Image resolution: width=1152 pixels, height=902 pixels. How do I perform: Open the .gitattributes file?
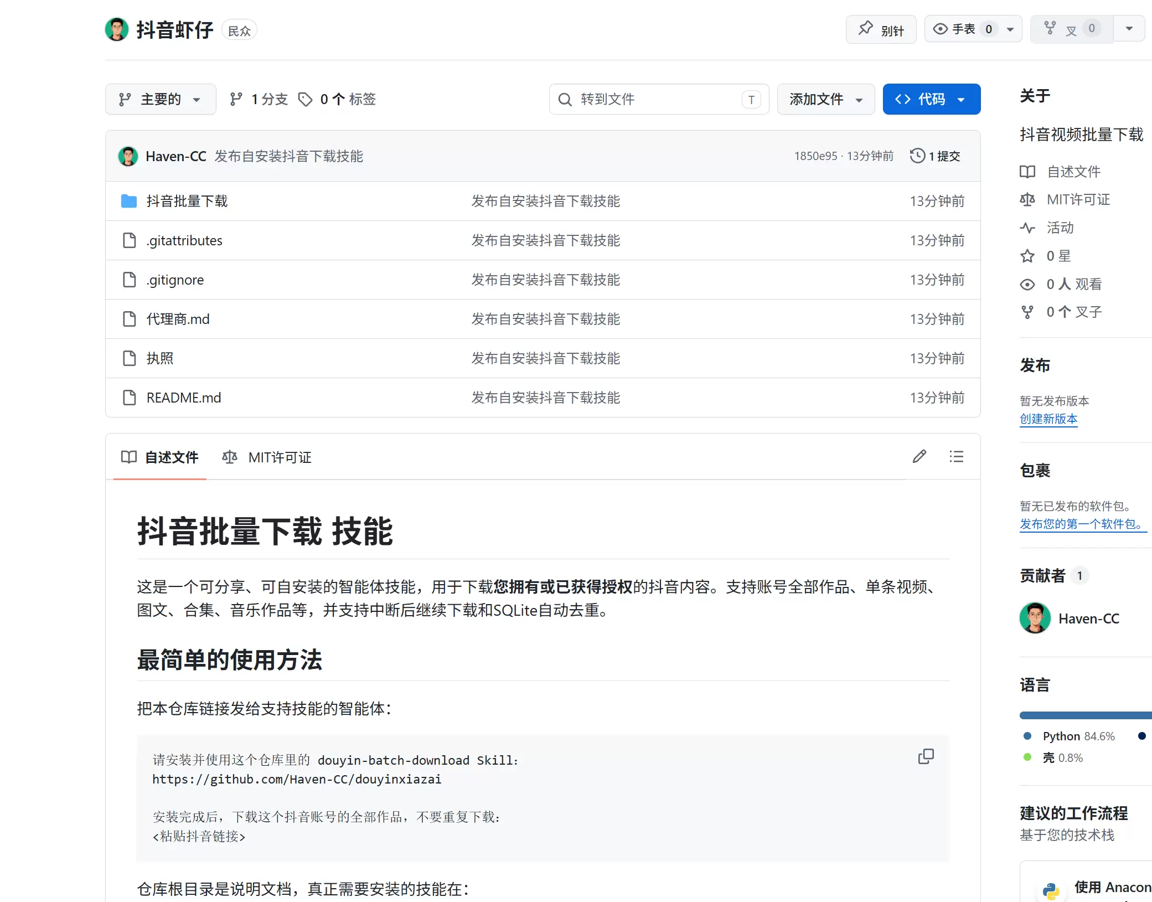coord(184,240)
